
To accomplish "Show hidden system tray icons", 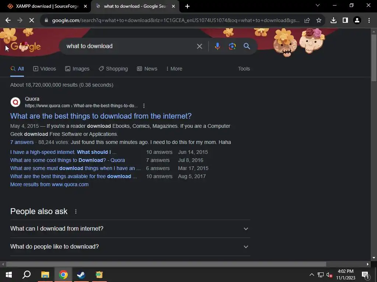I will [311, 275].
